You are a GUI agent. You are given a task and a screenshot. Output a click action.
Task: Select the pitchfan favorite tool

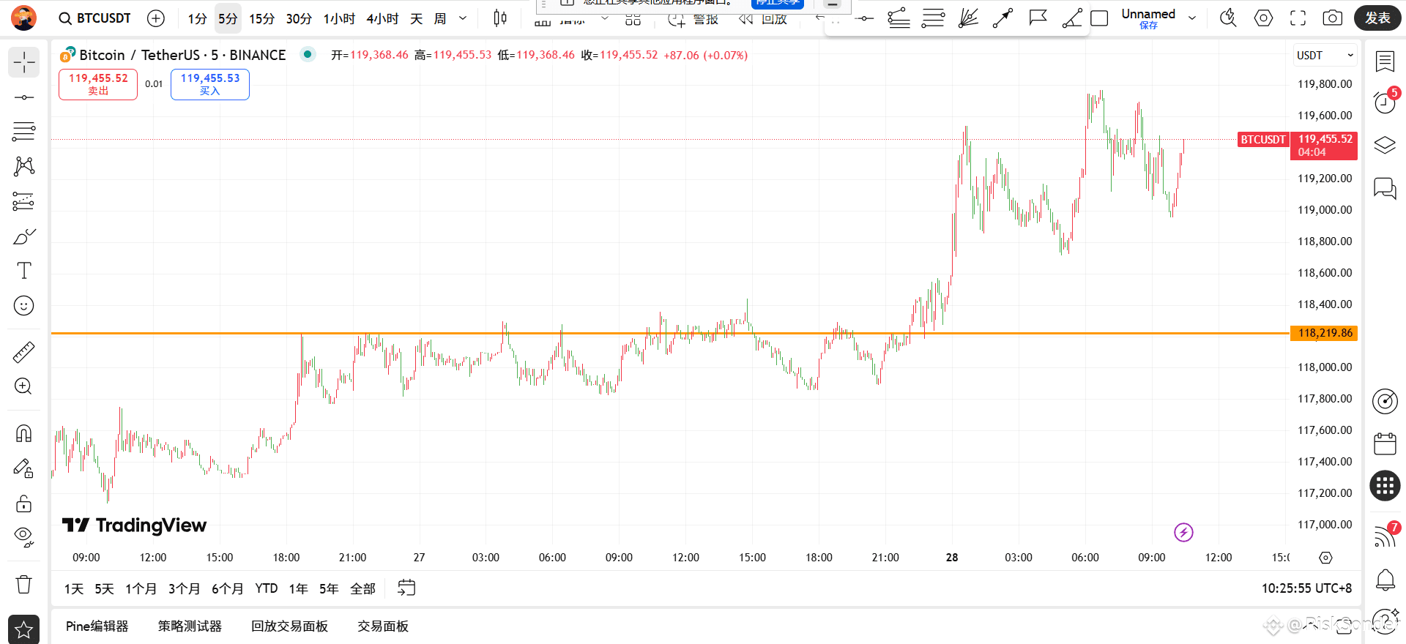(x=968, y=18)
